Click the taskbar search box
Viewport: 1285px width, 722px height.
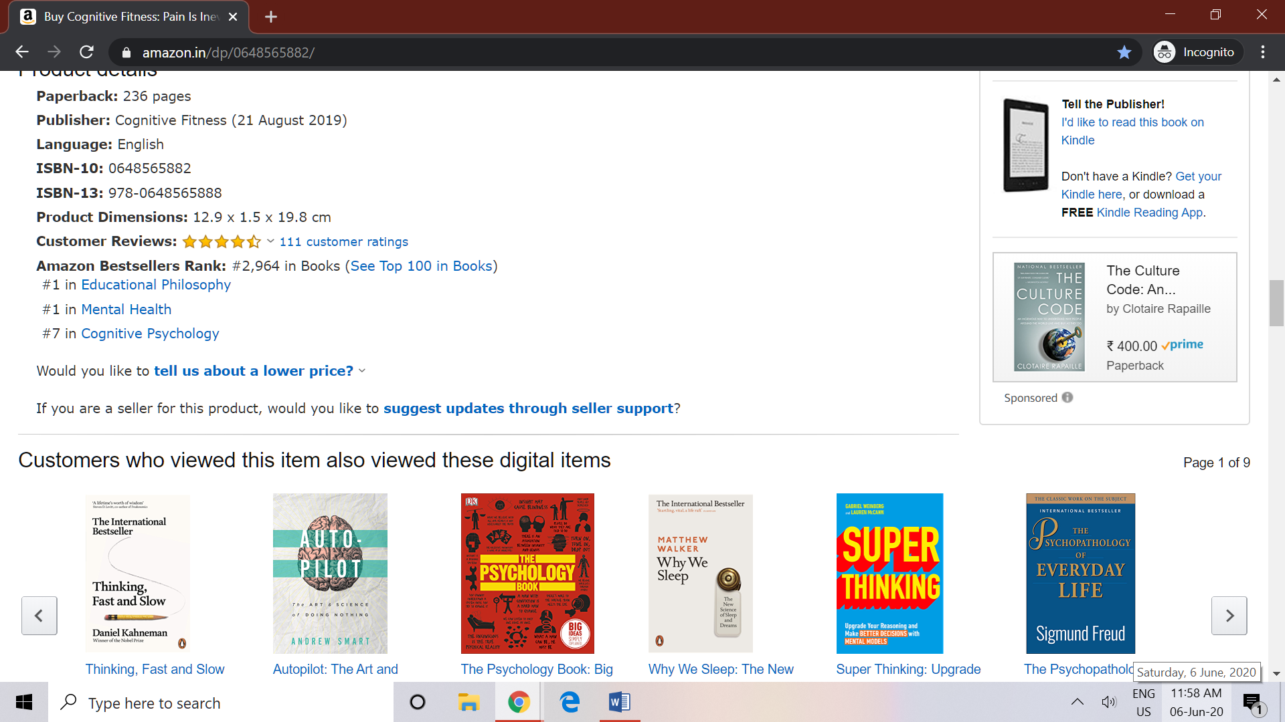point(221,702)
